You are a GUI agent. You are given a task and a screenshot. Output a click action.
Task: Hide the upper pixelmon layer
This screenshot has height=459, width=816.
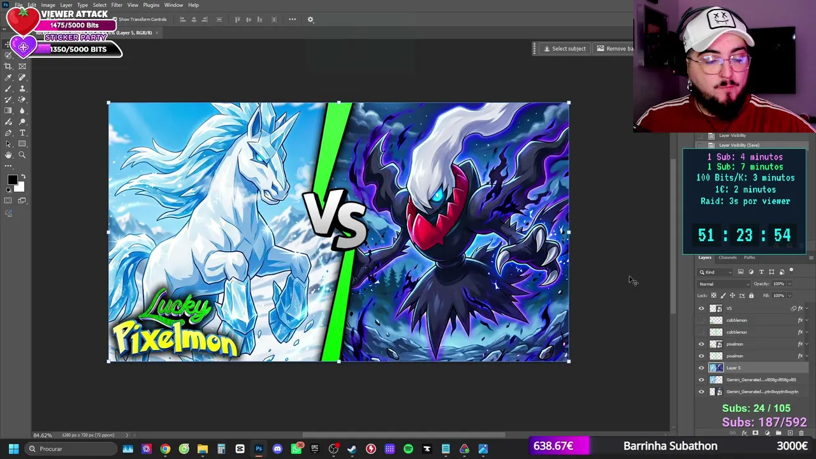point(702,344)
